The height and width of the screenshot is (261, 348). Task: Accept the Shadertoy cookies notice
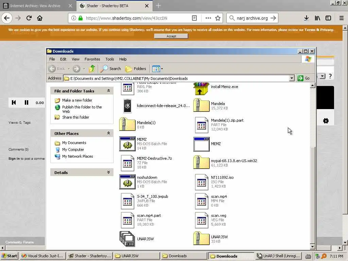click(171, 36)
